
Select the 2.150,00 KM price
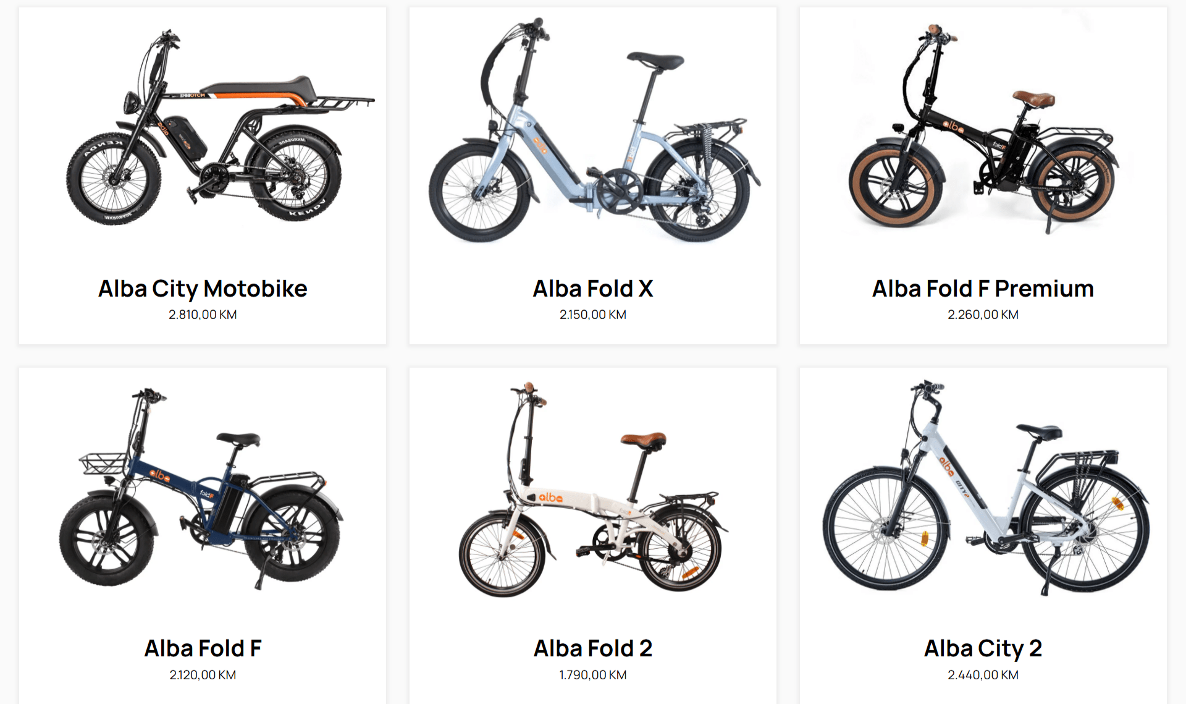tap(593, 315)
